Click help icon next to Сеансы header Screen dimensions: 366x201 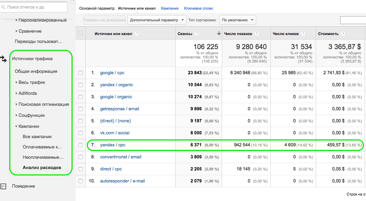(197, 34)
